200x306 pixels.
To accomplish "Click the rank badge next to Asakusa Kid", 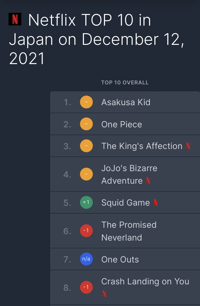I will click(x=86, y=102).
